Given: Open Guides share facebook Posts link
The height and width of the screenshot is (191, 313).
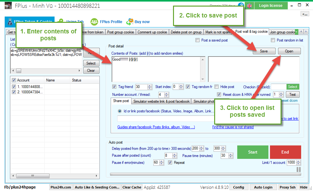Looking at the screenshot, I should click(156, 127).
